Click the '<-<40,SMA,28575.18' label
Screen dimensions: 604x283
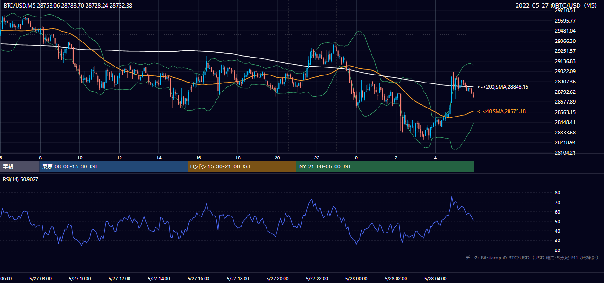(501, 111)
